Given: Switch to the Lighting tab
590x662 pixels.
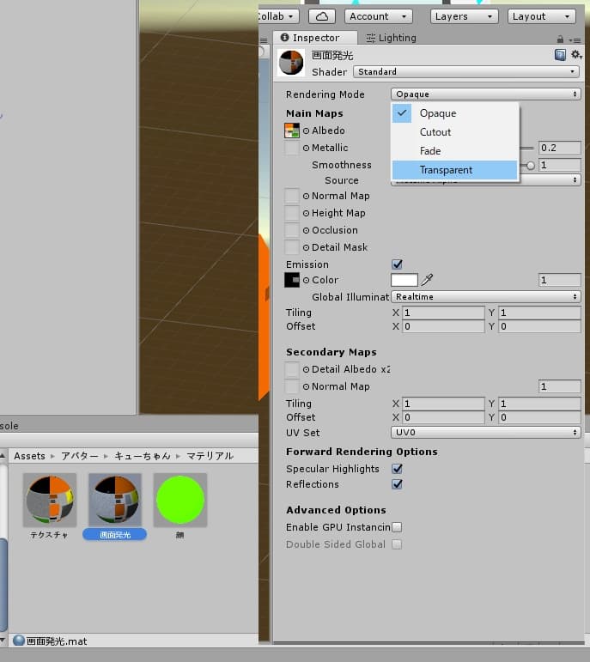Looking at the screenshot, I should point(391,38).
